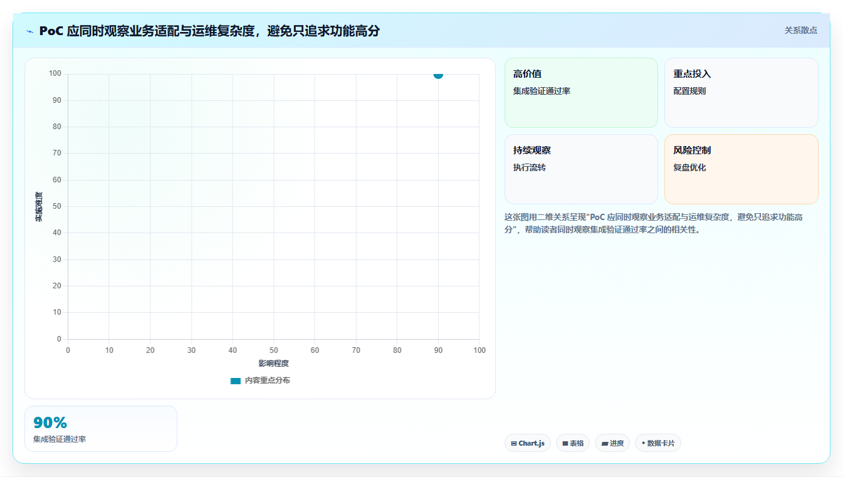The height and width of the screenshot is (477, 843).
Task: Click the lightning icon beside the title
Action: pyautogui.click(x=29, y=31)
